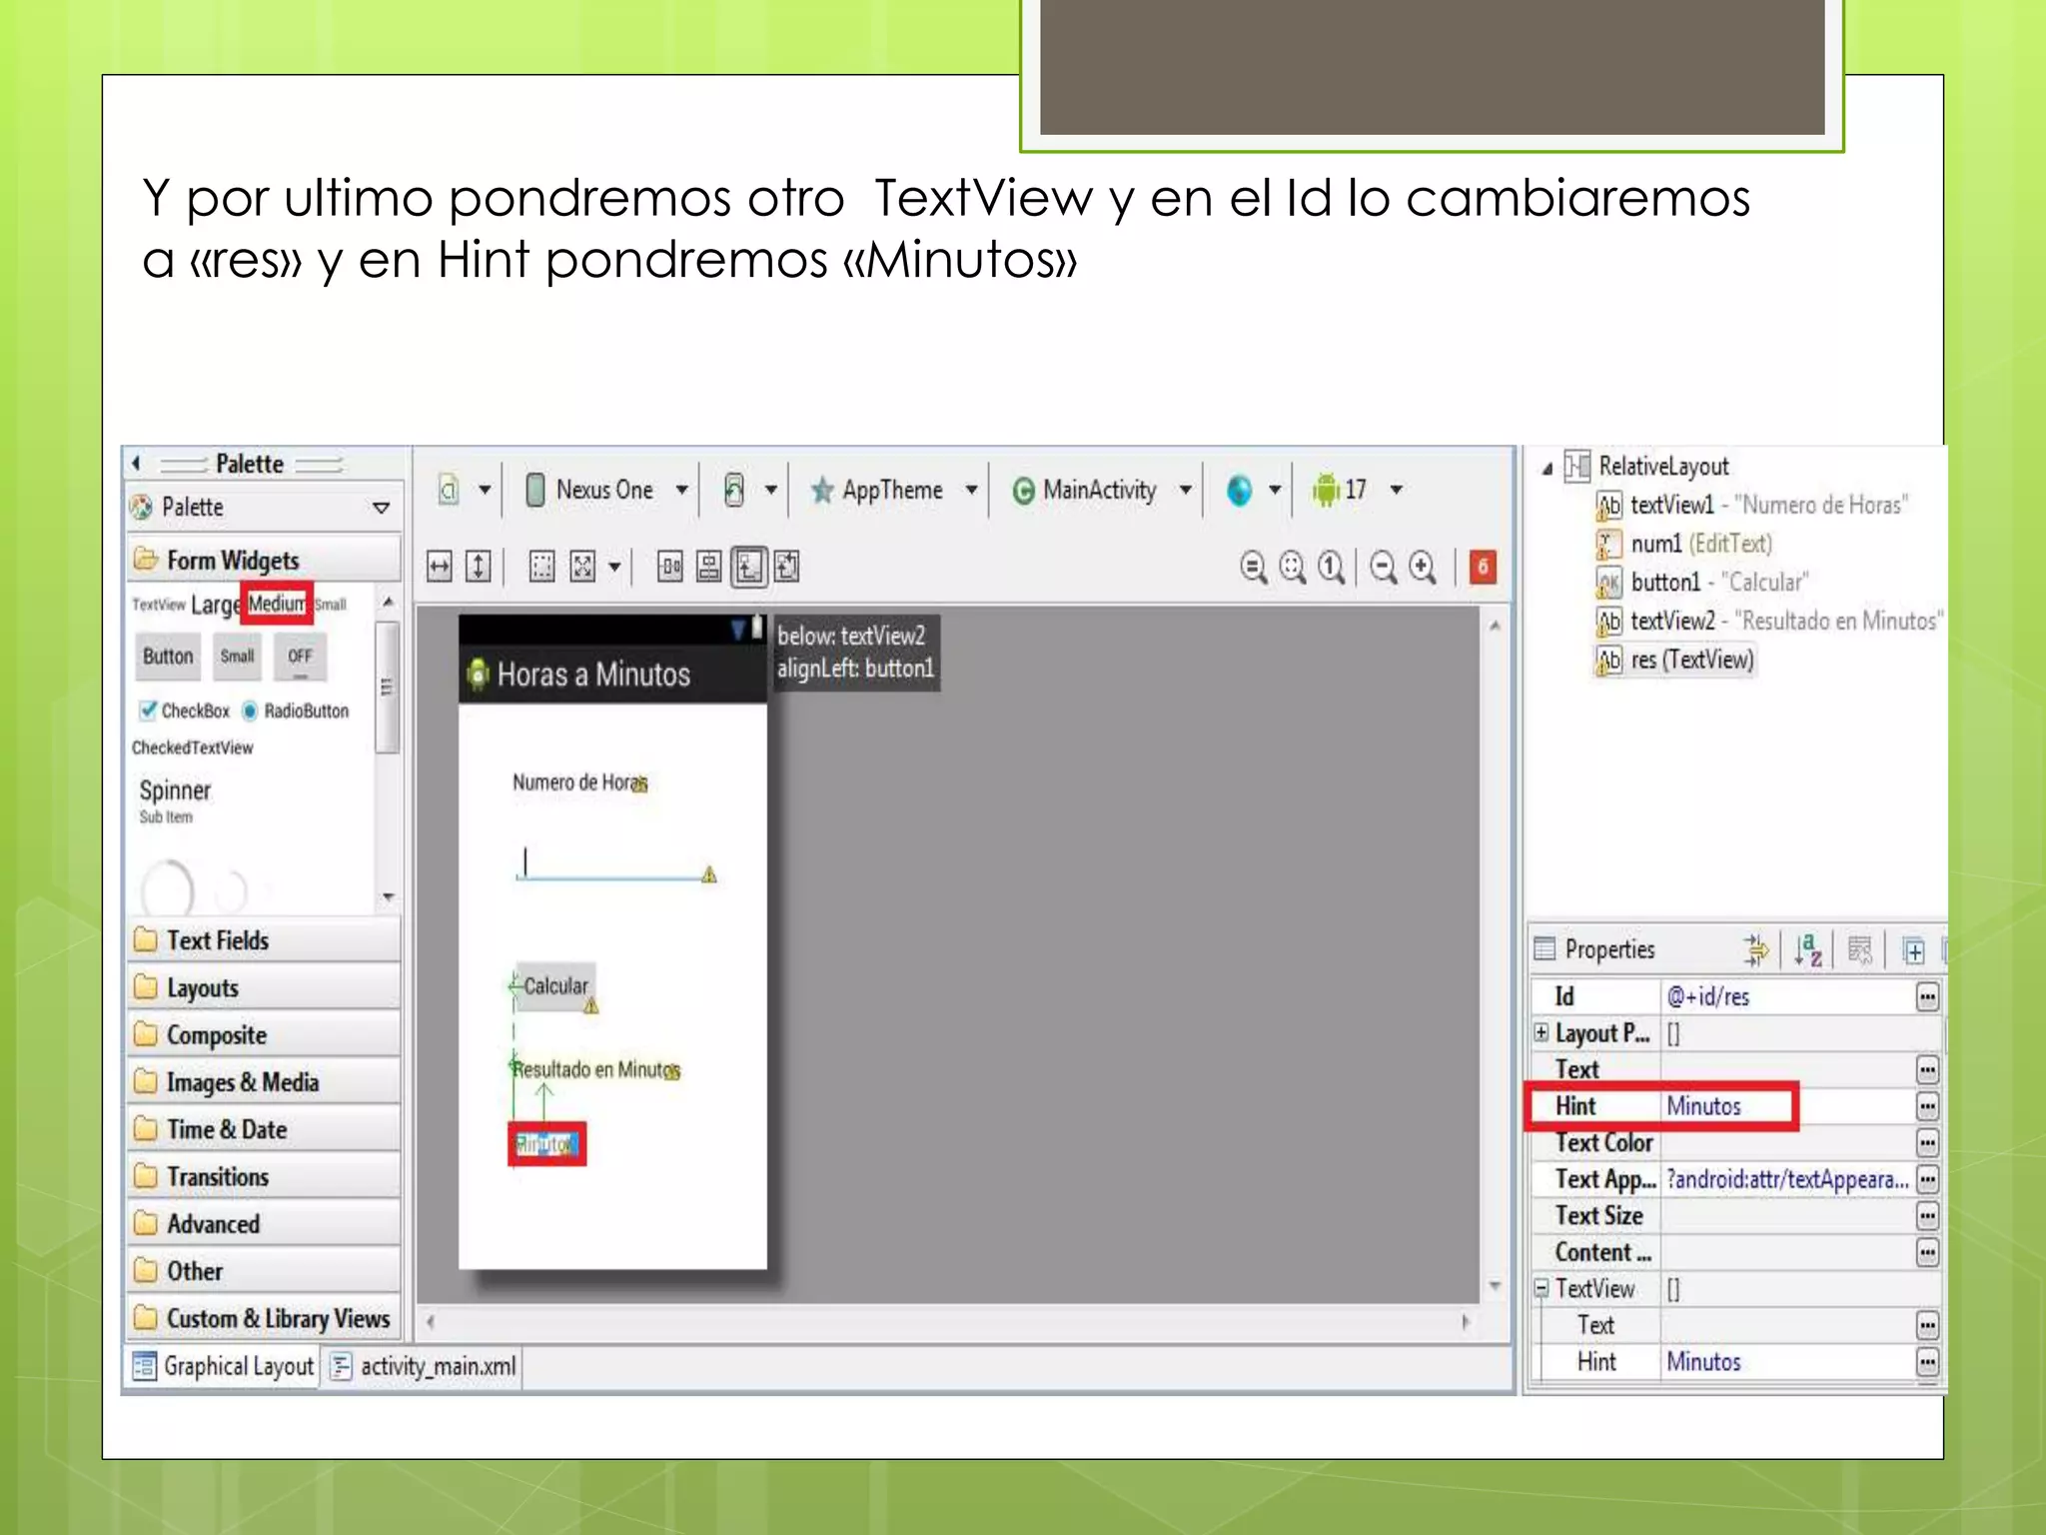The width and height of the screenshot is (2046, 1535).
Task: Open the Palette dropdown menu
Action: (381, 508)
